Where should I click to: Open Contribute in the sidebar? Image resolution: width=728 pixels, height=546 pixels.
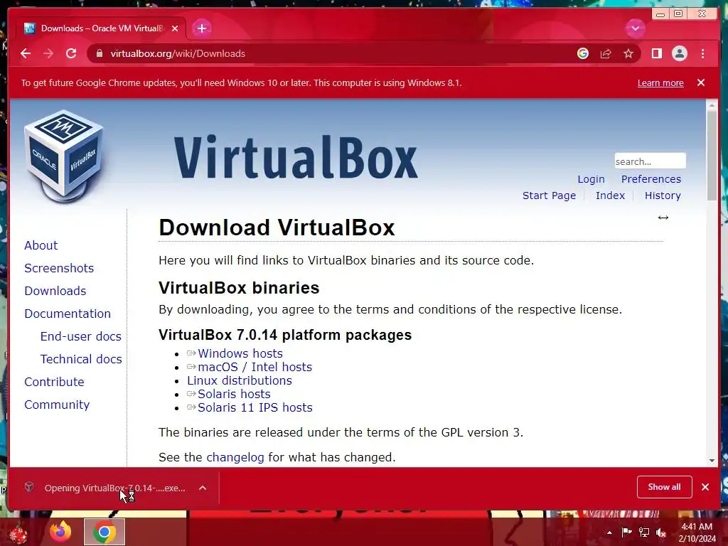pos(54,382)
